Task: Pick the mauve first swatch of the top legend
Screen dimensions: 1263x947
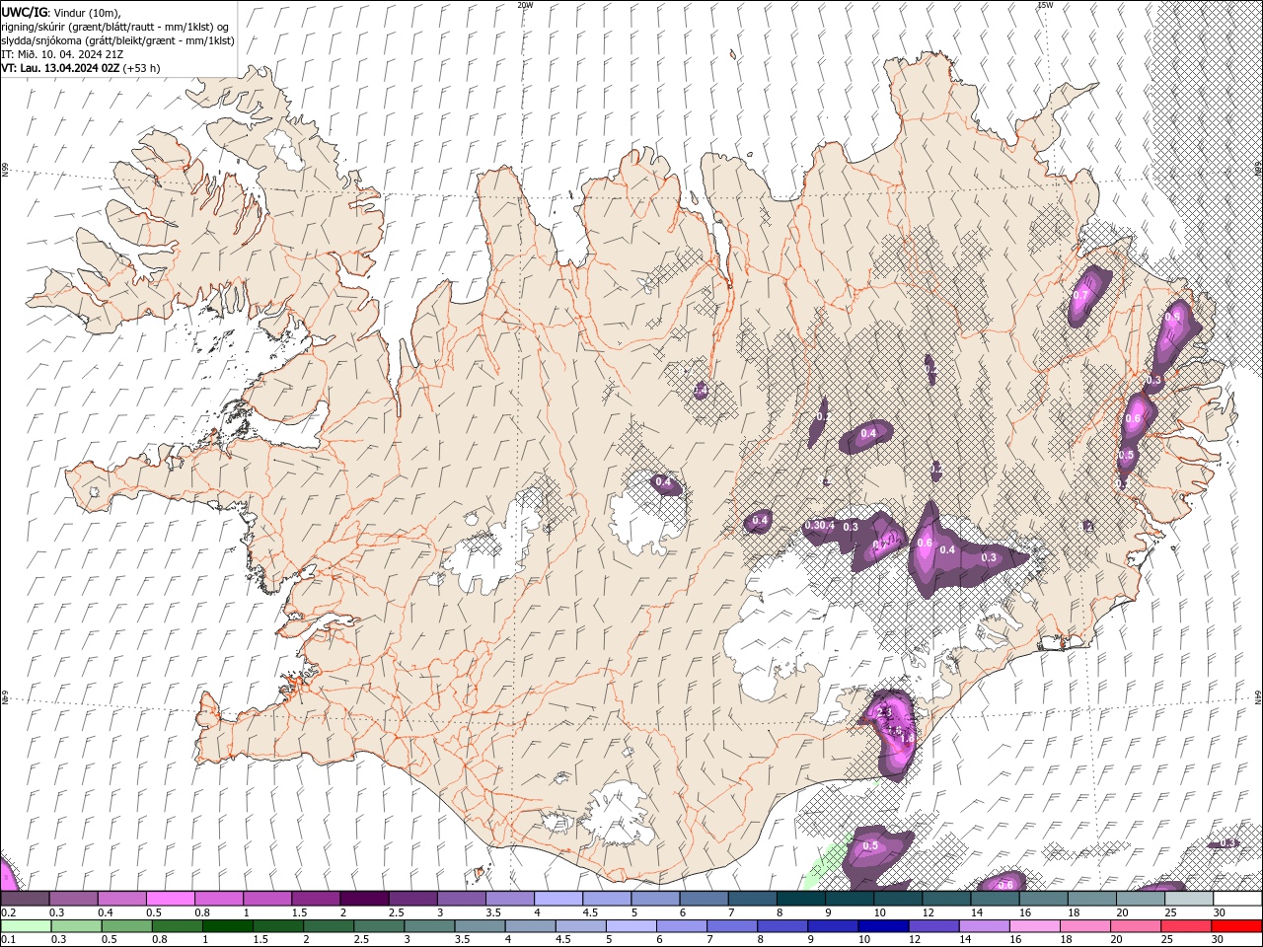Action: 25,899
